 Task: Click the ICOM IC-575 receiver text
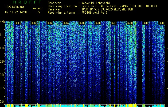click(x=107, y=9)
